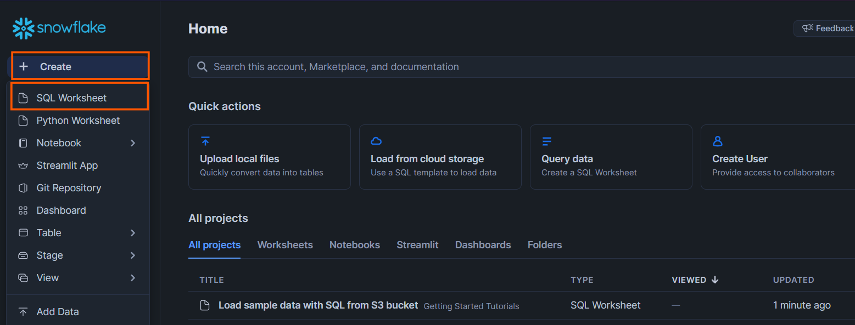Switch to the All projects tab
Viewport: 855px width, 325px height.
(x=215, y=245)
